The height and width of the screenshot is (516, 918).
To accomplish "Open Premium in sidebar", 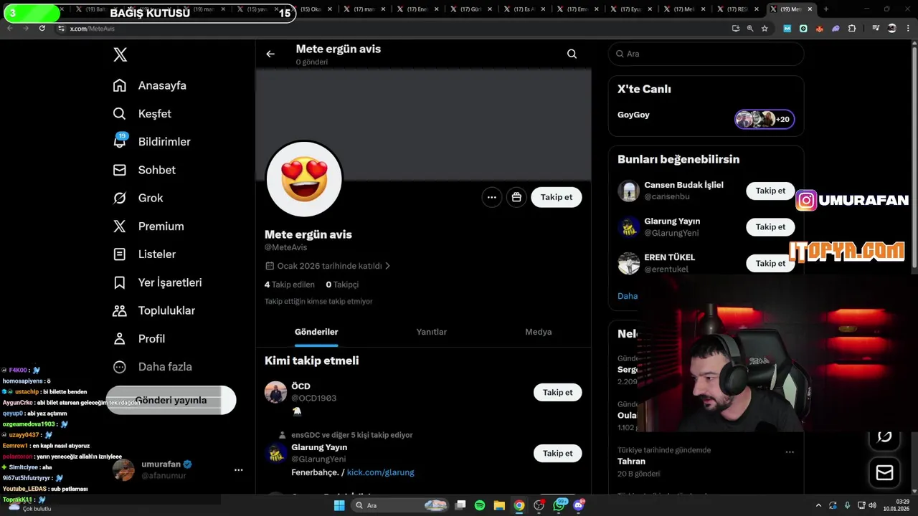I will click(x=148, y=226).
